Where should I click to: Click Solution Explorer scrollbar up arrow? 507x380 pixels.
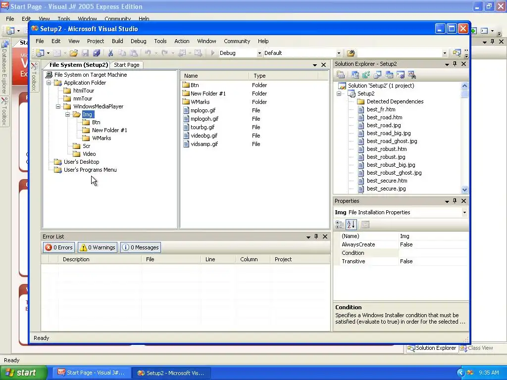[x=464, y=86]
